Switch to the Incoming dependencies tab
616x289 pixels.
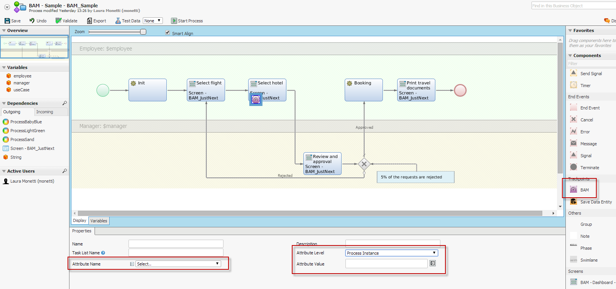[x=51, y=112]
